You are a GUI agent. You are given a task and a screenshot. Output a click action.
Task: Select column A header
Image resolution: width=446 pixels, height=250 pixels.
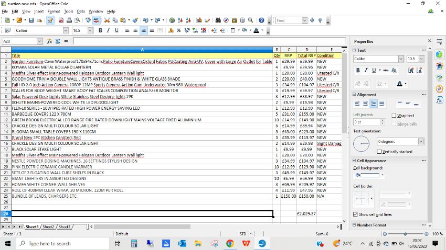[142, 50]
